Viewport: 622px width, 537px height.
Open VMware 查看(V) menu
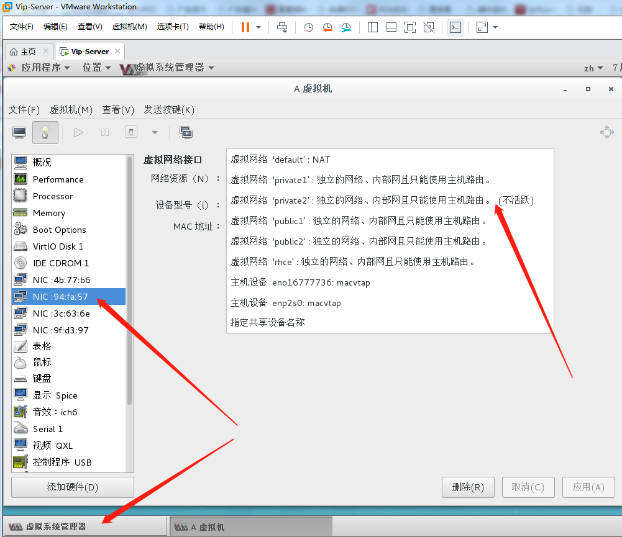click(x=89, y=27)
